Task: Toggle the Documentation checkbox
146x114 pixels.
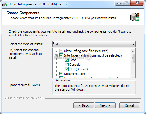Action: pyautogui.click(x=61, y=74)
